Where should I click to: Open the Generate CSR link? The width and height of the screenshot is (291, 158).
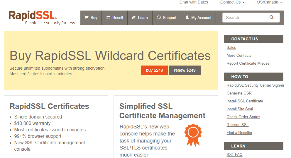pos(239,93)
